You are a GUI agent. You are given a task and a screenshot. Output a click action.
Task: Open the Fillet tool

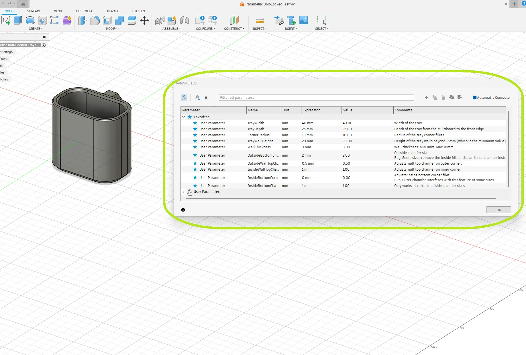coord(95,20)
